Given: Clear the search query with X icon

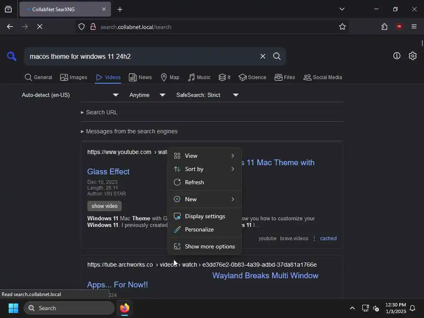Looking at the screenshot, I should [x=263, y=56].
